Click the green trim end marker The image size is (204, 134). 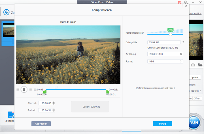pos(108,91)
